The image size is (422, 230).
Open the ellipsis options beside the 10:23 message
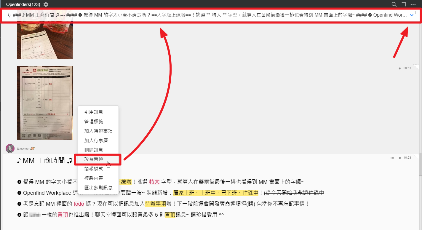pyautogui.click(x=392, y=158)
